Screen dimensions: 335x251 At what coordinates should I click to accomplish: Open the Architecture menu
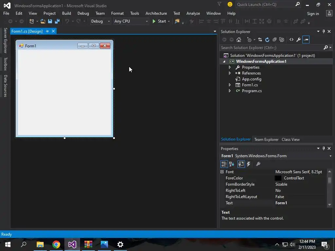[x=156, y=13]
